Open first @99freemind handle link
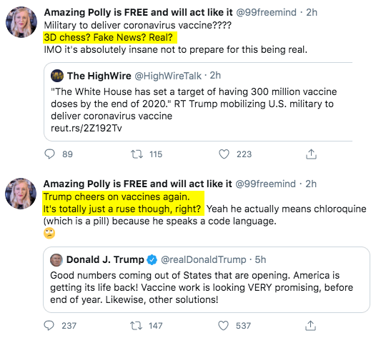The image size is (371, 338). tap(266, 12)
